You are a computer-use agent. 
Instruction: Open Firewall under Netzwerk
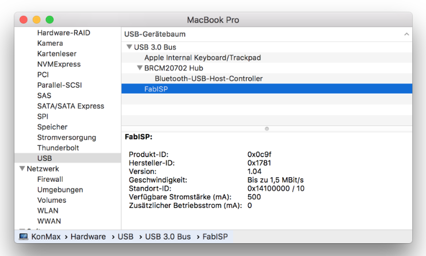(x=50, y=179)
